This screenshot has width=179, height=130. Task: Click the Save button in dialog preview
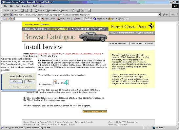30,81
